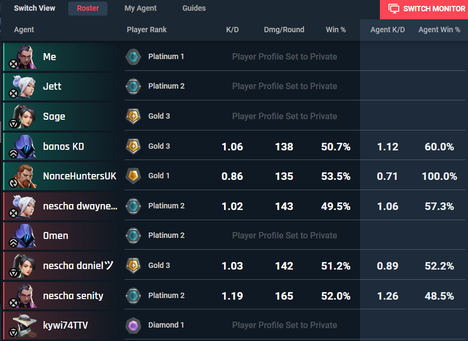468x341 pixels.
Task: Click the duelist role icon in Me row
Action: coord(13,64)
